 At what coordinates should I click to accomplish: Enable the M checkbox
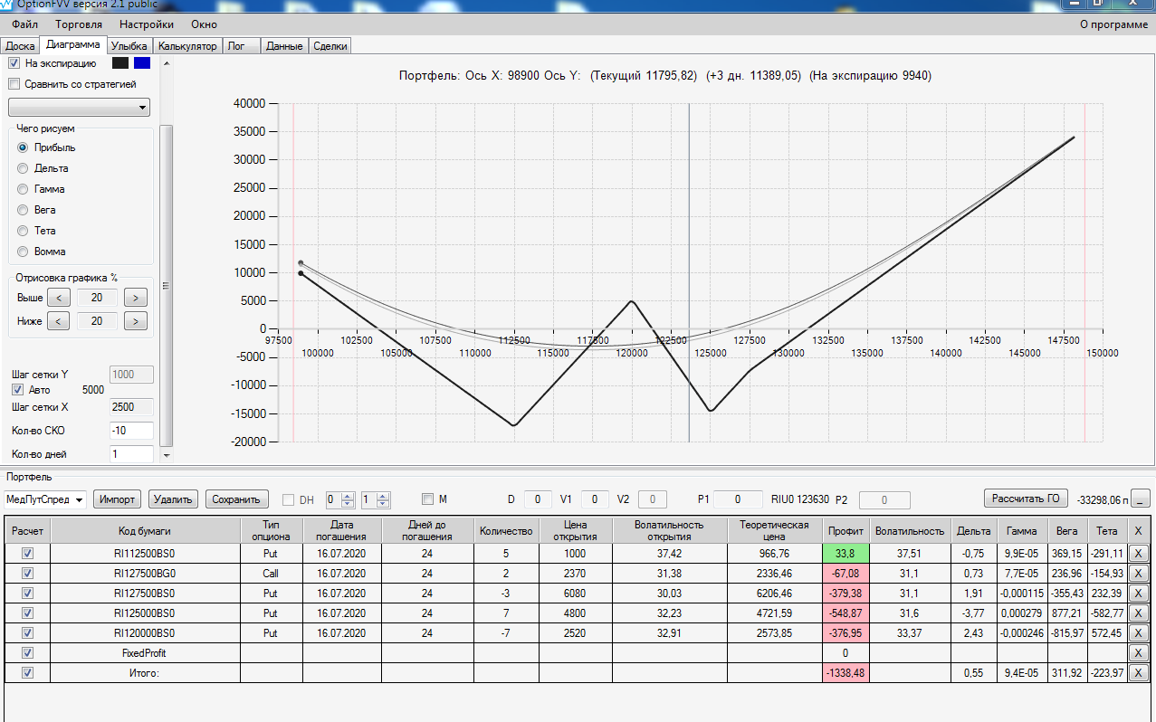(x=427, y=499)
